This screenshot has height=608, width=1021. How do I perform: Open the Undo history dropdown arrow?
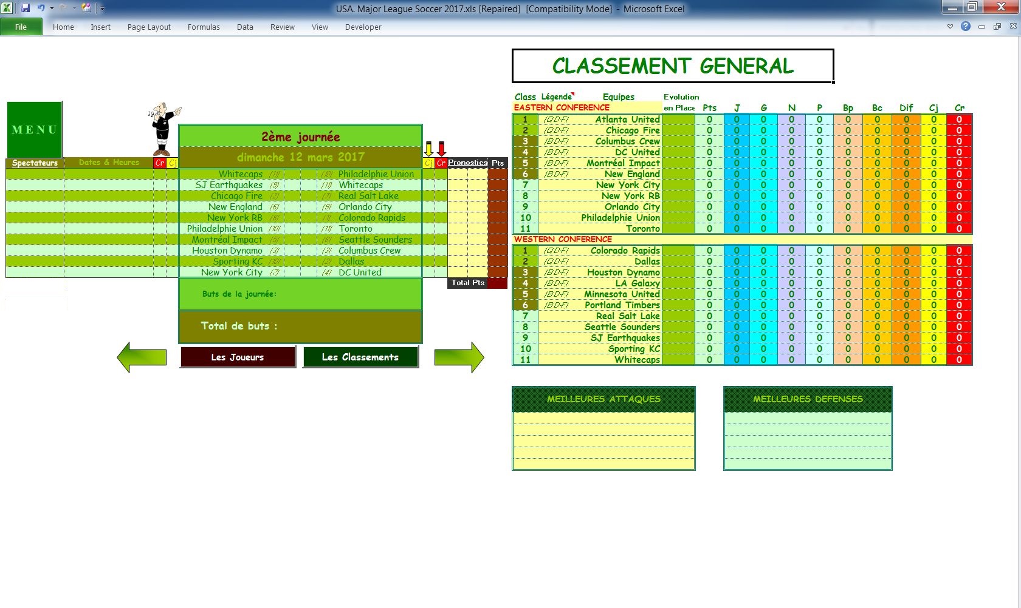pyautogui.click(x=52, y=8)
